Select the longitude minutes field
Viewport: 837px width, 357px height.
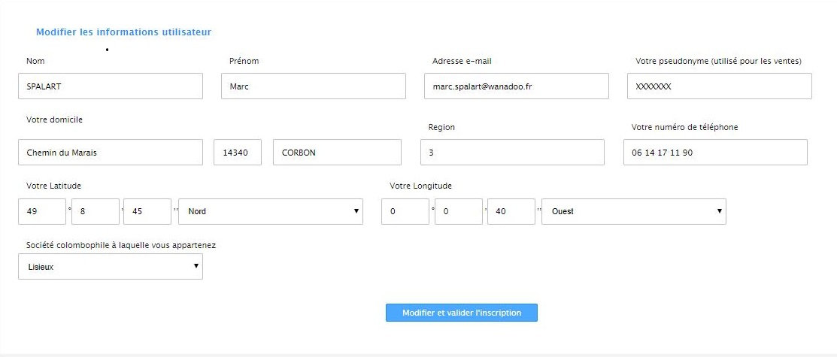click(x=459, y=211)
